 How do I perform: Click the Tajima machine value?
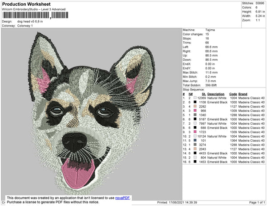click(210, 30)
